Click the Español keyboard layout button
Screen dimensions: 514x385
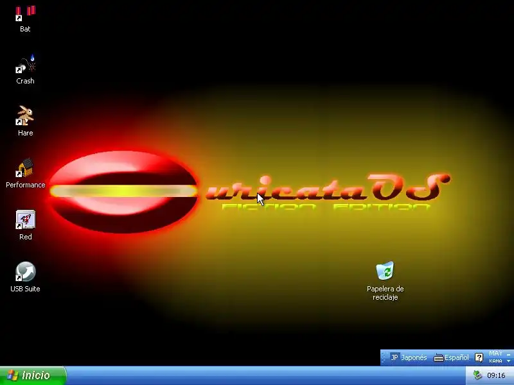pos(452,357)
